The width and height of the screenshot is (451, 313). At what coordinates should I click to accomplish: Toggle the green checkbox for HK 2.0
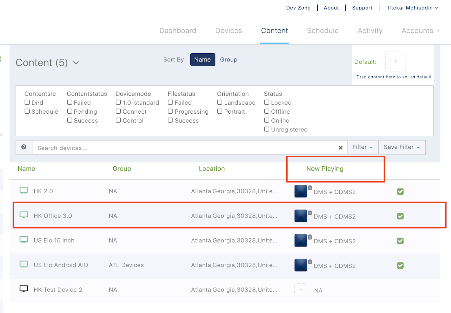click(400, 192)
